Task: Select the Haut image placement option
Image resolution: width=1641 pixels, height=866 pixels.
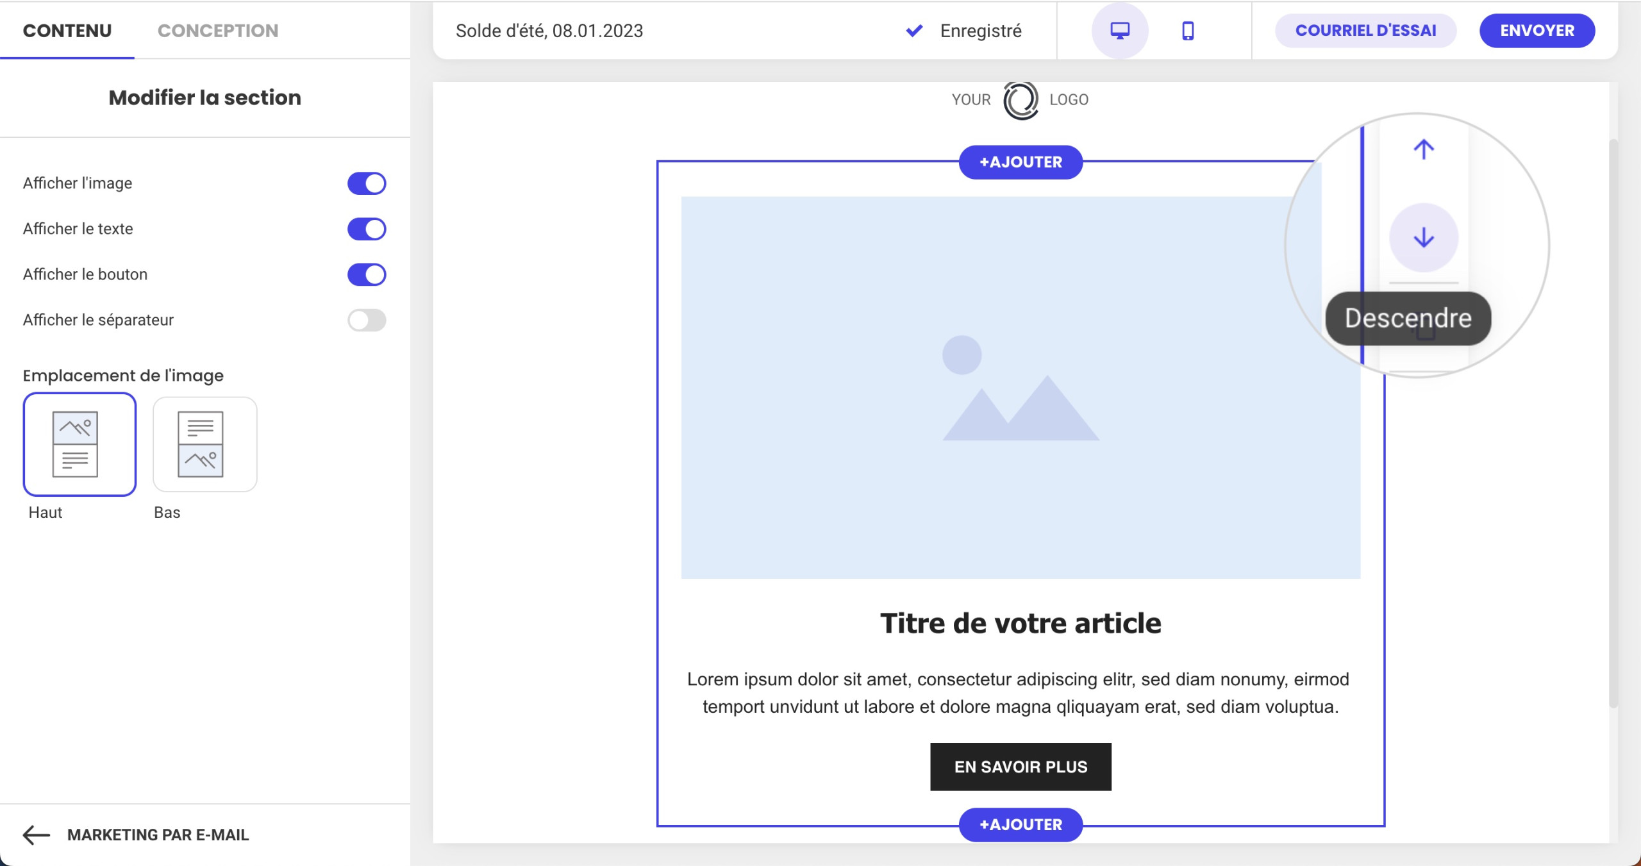Action: pos(79,444)
